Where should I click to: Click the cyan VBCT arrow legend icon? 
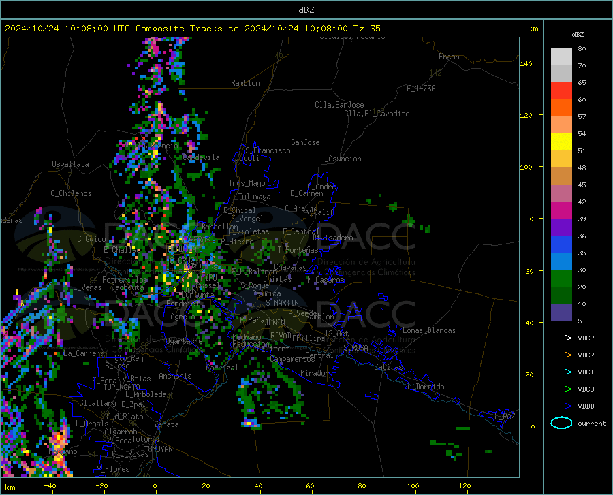click(x=561, y=372)
